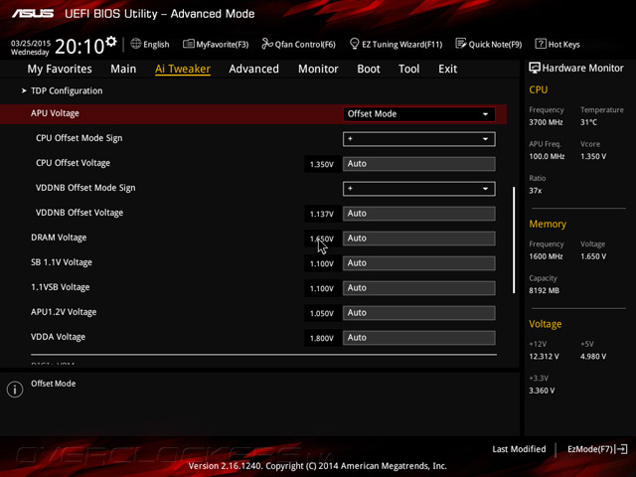Click VDDNB Offset Voltage Auto field
The height and width of the screenshot is (477, 636).
[x=419, y=214]
